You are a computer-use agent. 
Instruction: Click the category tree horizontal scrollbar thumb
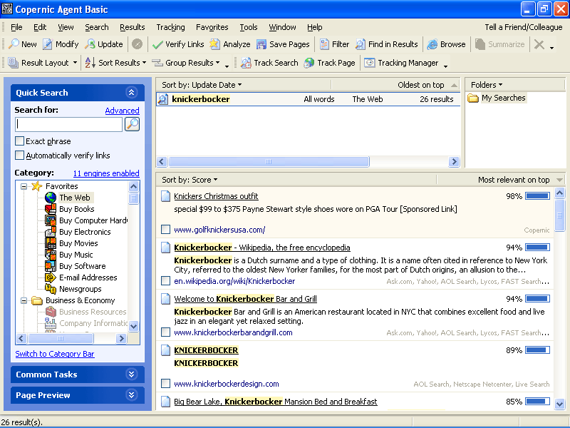[61, 338]
